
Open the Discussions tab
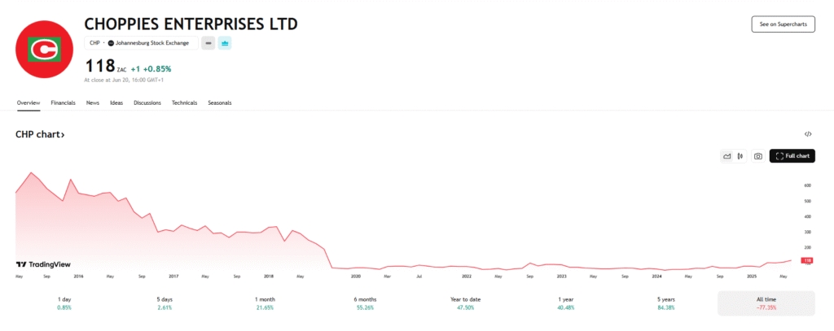coord(147,102)
